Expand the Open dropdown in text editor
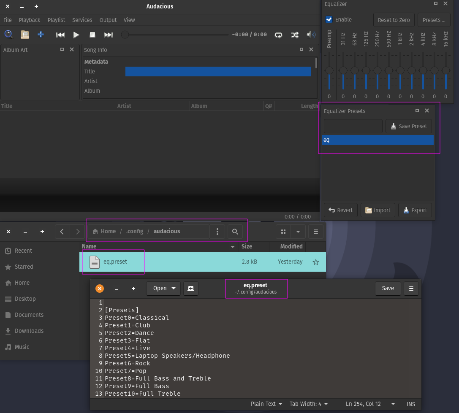Screen dimensions: 459x413 pyautogui.click(x=173, y=289)
